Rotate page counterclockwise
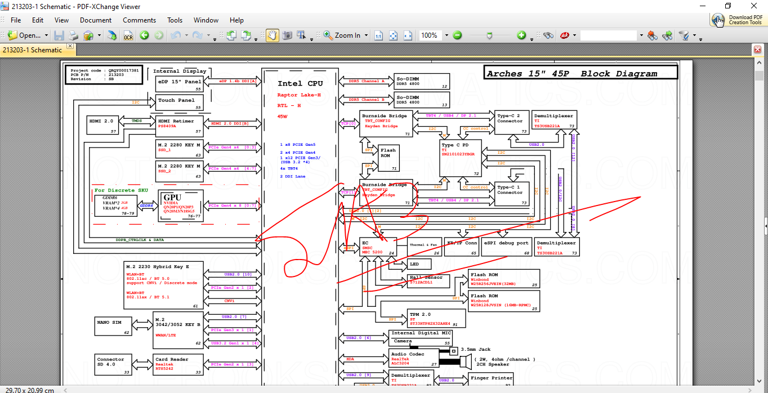The image size is (768, 393). [x=231, y=35]
